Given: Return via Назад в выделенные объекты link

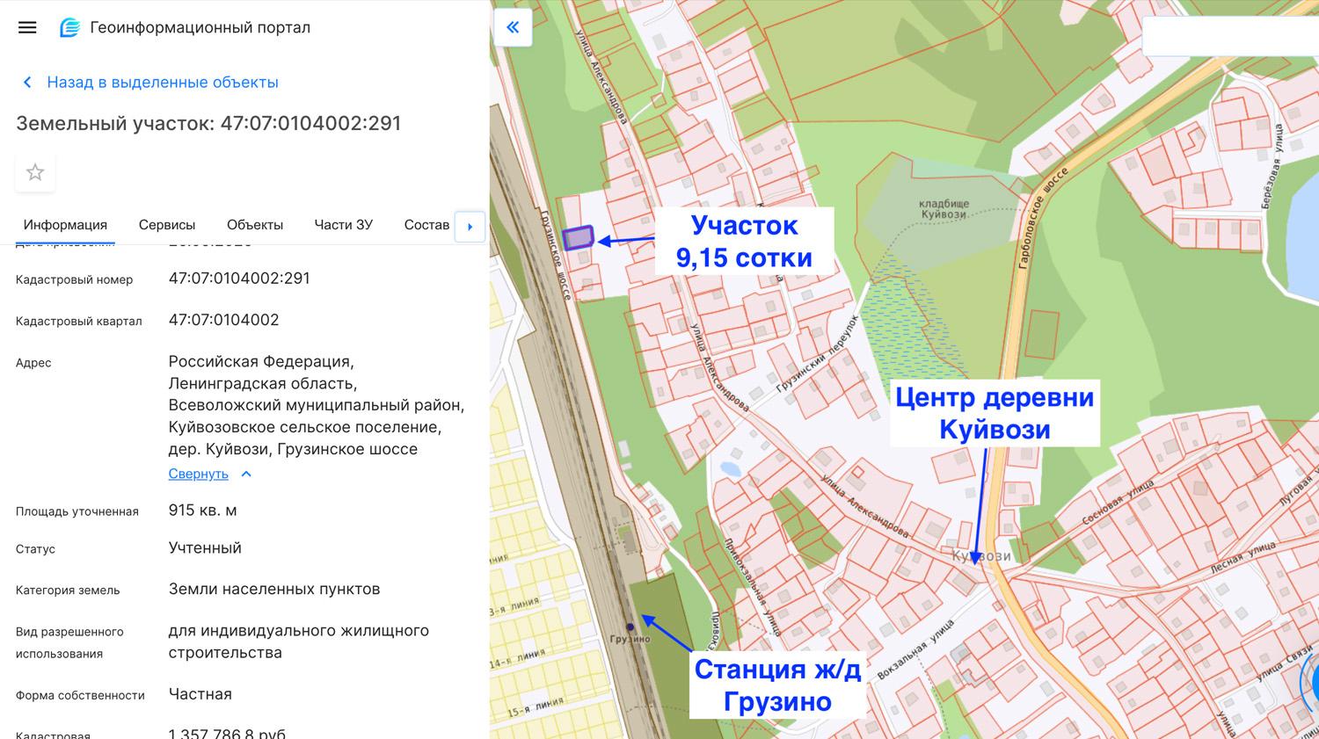Looking at the screenshot, I should [164, 82].
